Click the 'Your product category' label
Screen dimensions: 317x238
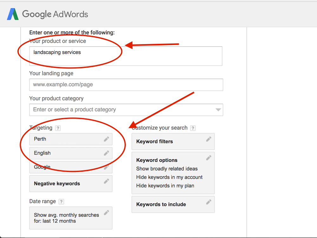56,99
